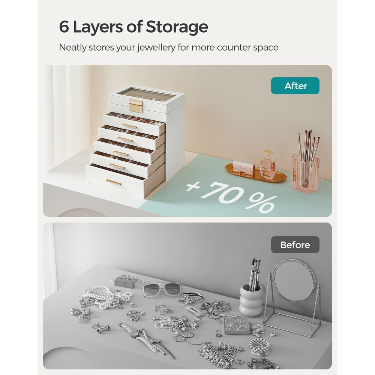Viewport: 375px width, 375px height.
Task: Click the pink glass brush holder
Action: [305, 173]
